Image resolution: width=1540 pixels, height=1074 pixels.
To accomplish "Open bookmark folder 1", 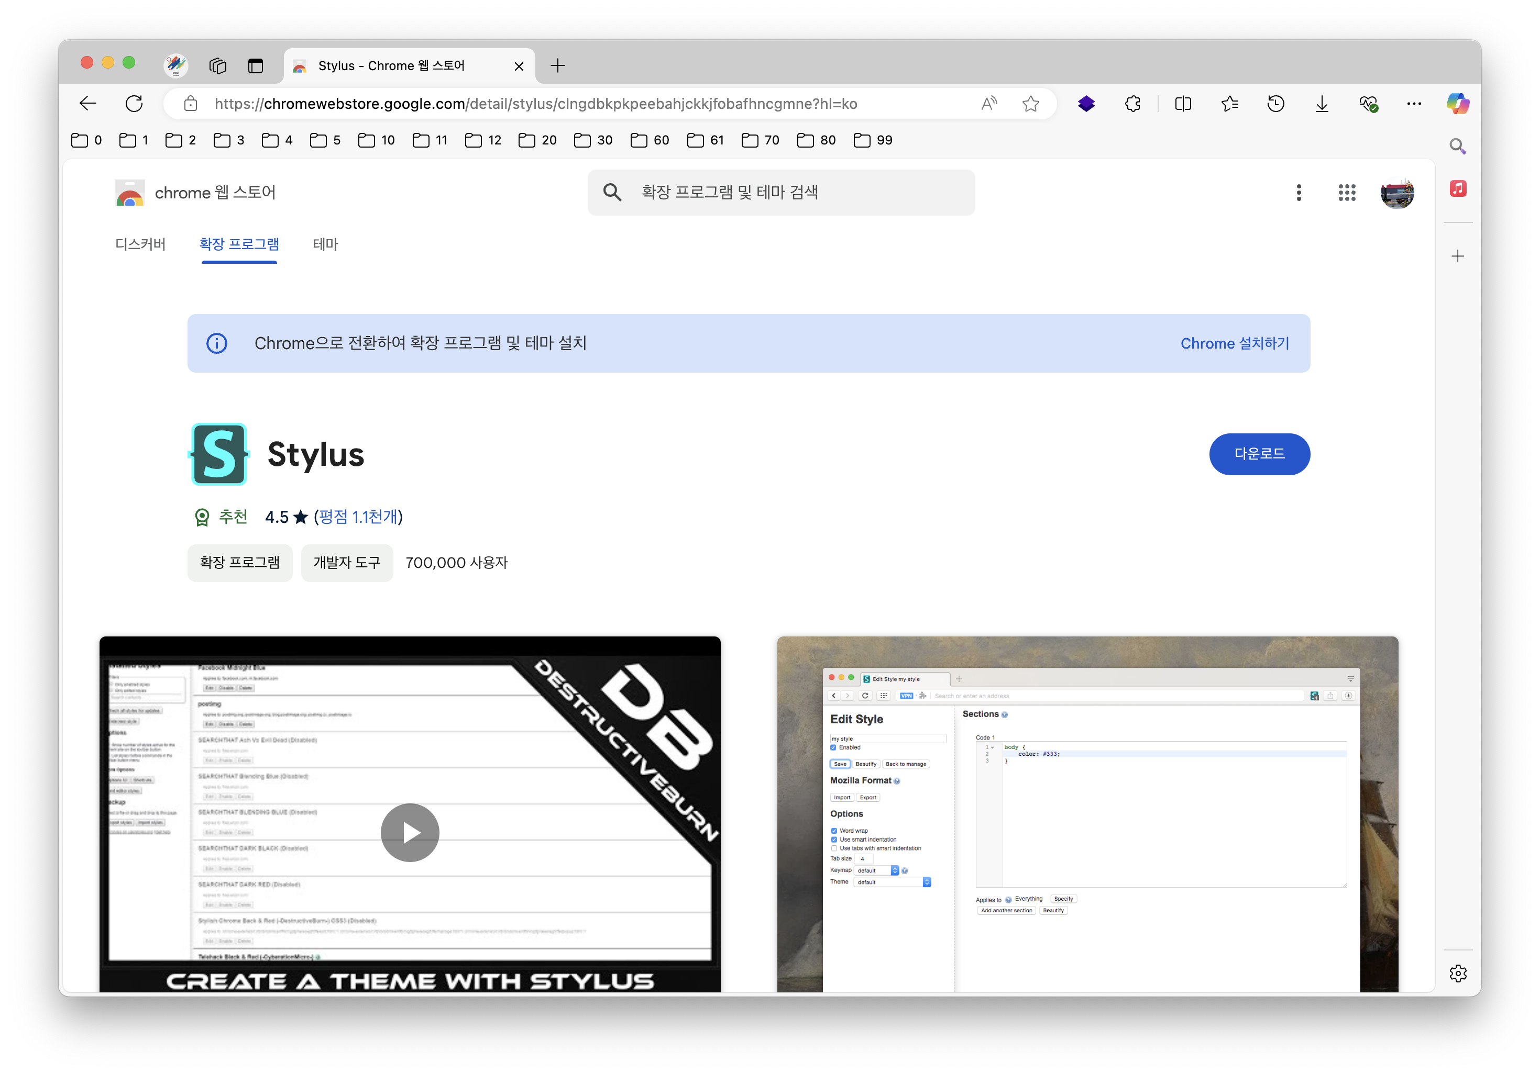I will click(x=134, y=140).
